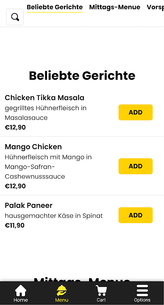Open Mango Chicken dish title

pos(33,147)
